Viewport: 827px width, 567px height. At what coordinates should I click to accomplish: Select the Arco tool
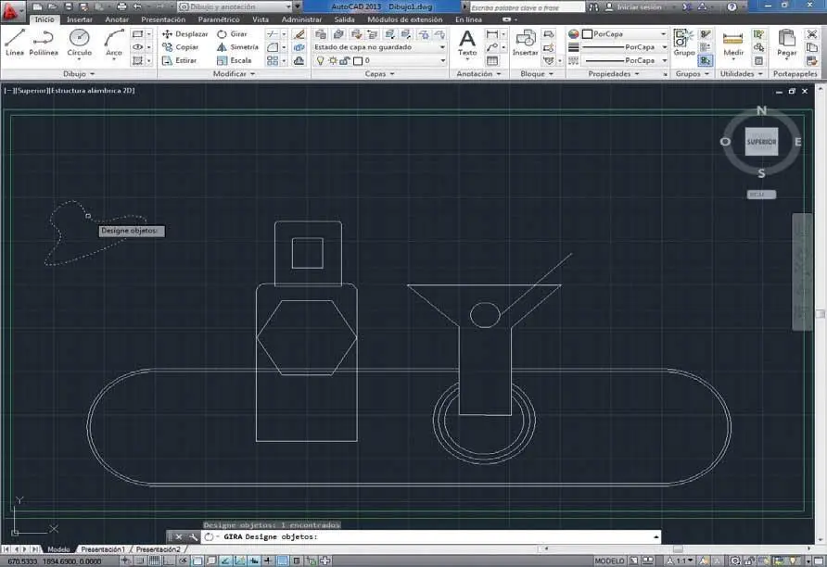(114, 43)
